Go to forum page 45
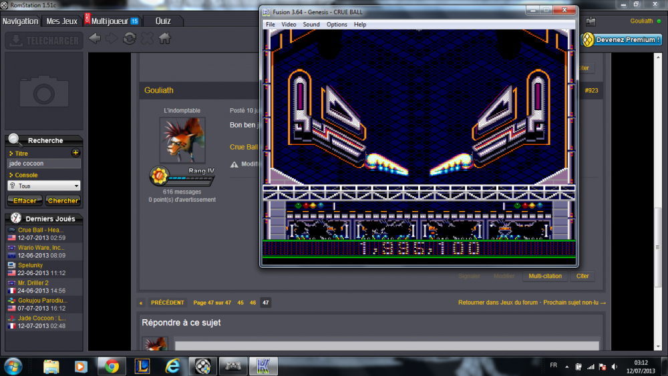668x376 pixels. [x=240, y=303]
